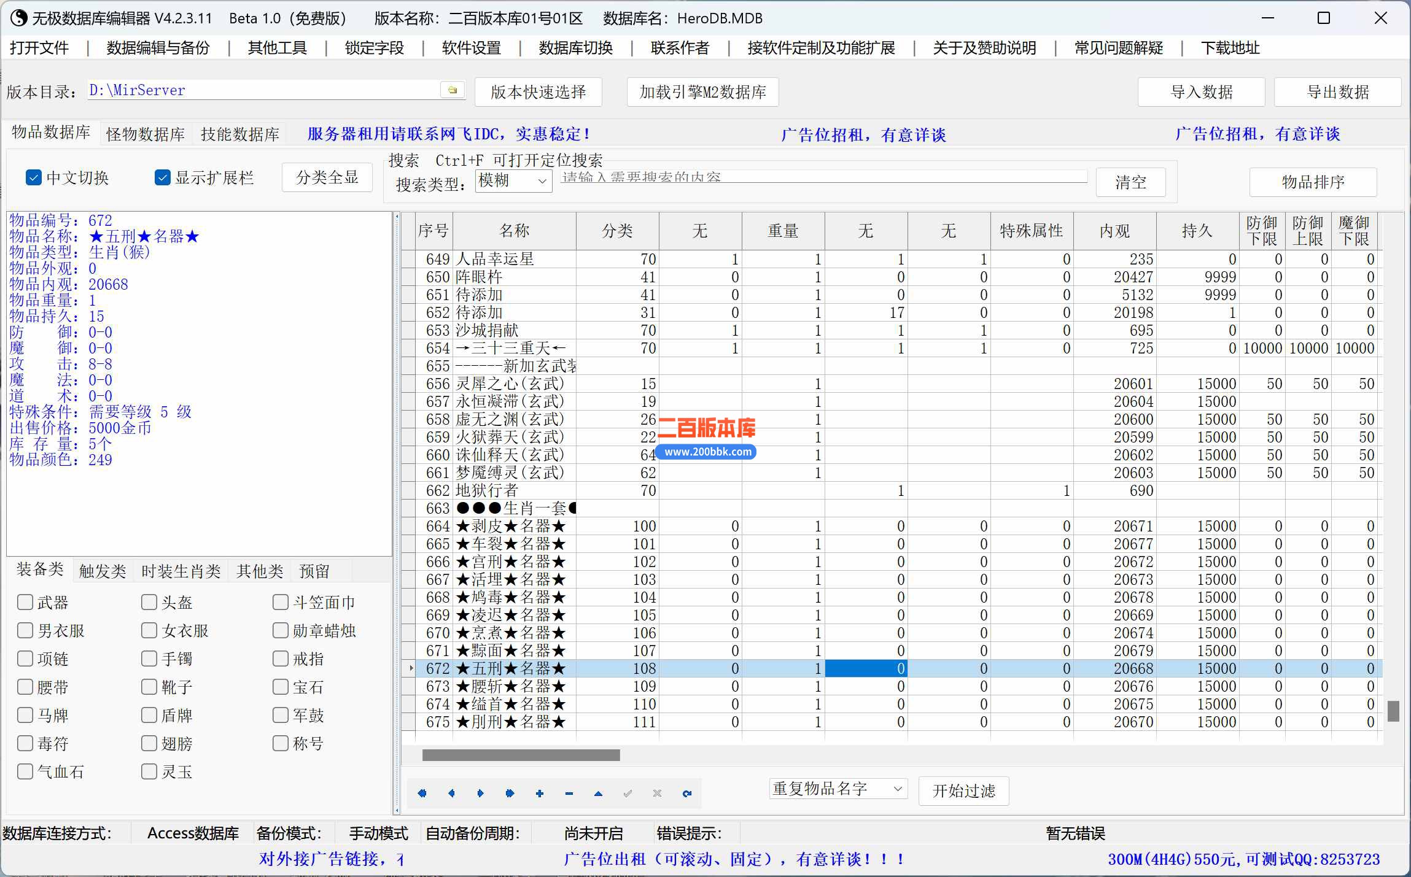Viewport: 1411px width, 877px height.
Task: Tick the 戒指 checkbox
Action: [281, 659]
